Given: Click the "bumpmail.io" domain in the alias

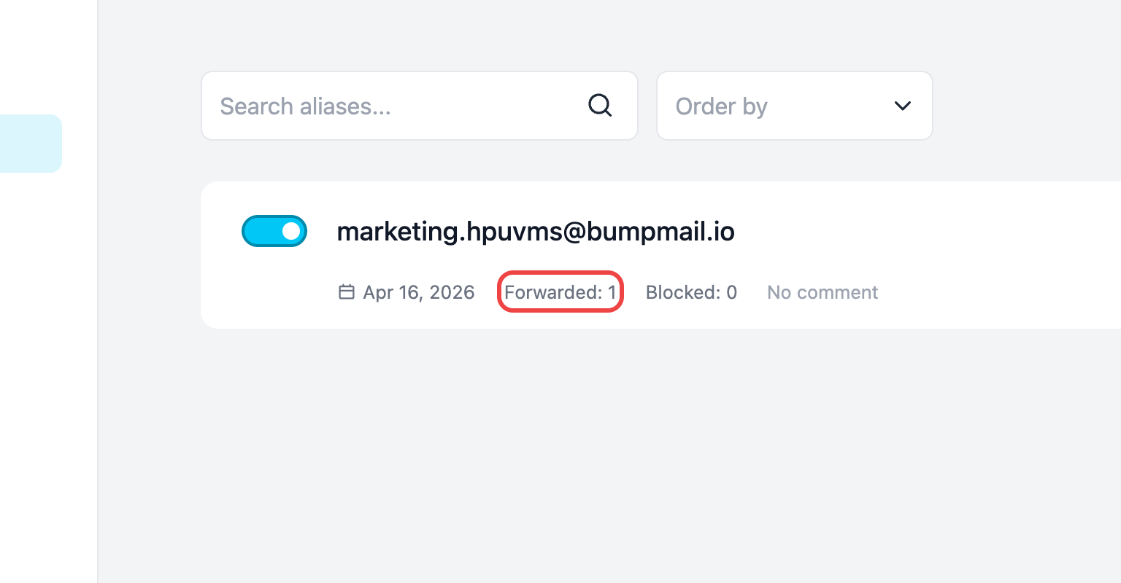Looking at the screenshot, I should [660, 231].
